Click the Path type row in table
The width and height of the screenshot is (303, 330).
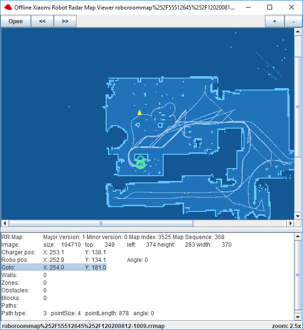pyautogui.click(x=54, y=313)
